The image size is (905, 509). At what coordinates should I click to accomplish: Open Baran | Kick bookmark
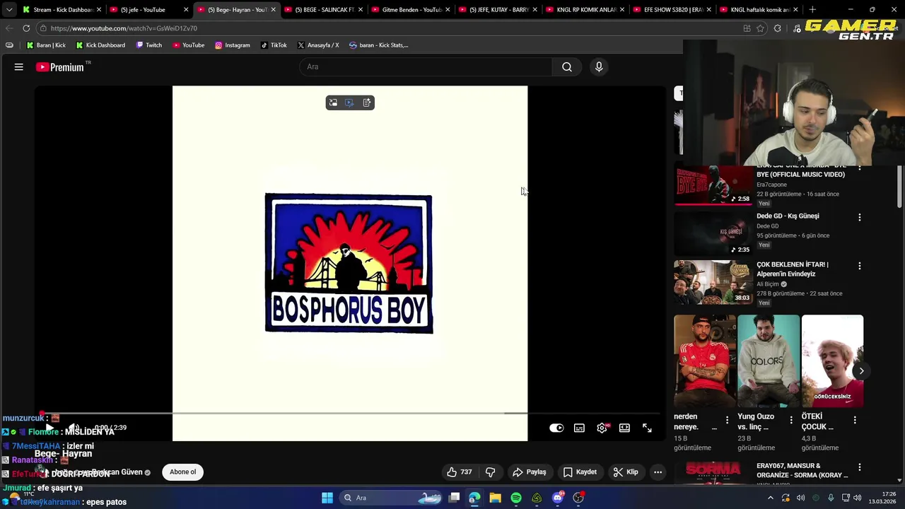coord(46,45)
